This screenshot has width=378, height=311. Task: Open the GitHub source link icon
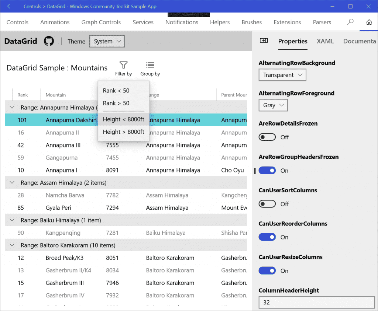tap(49, 41)
